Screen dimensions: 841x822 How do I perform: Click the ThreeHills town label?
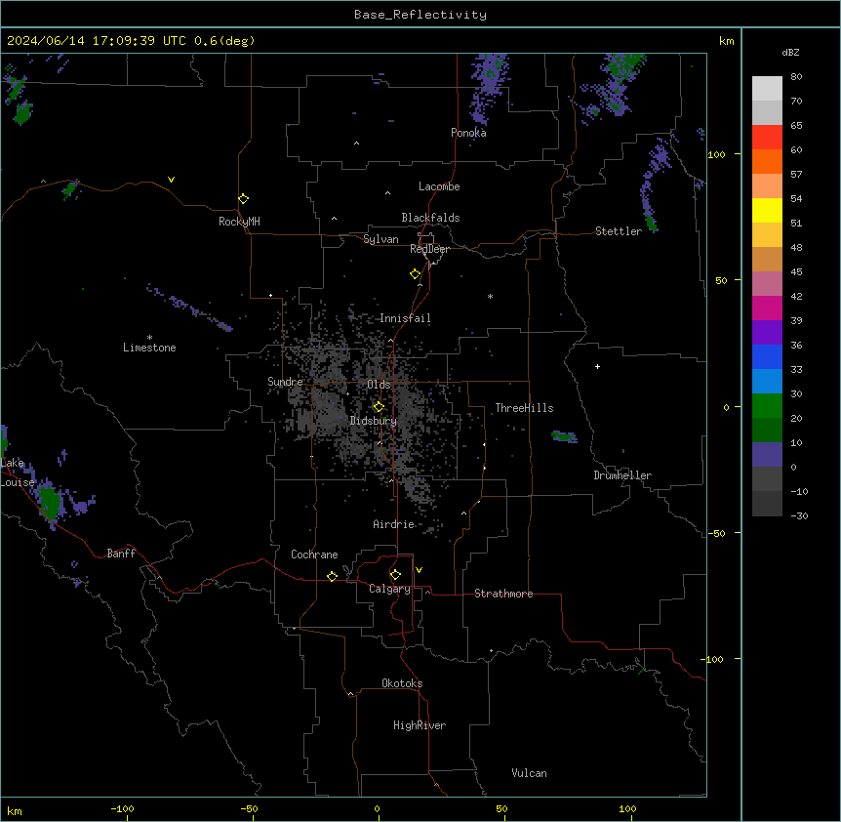(x=524, y=408)
